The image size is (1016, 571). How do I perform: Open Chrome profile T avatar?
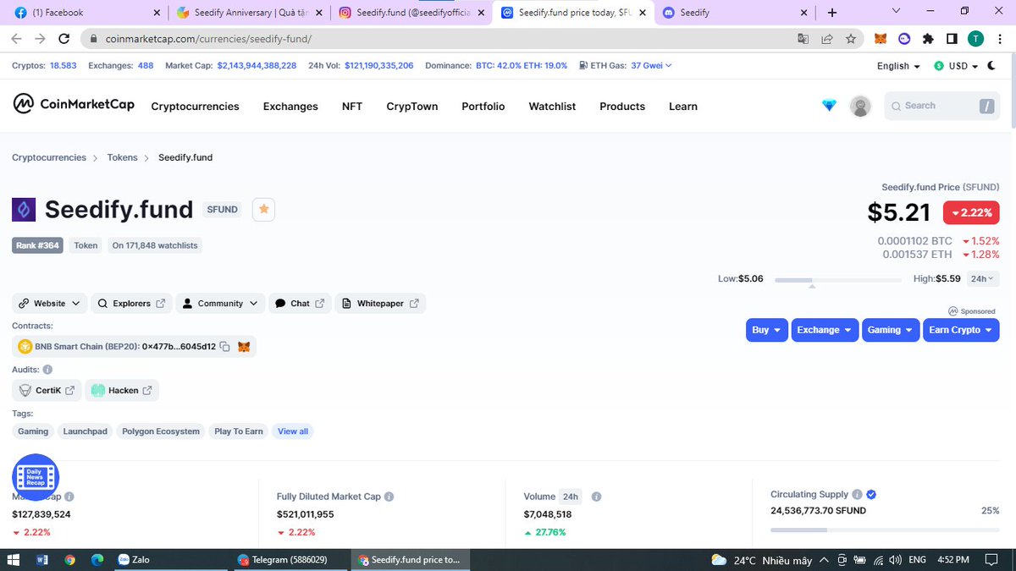click(975, 39)
